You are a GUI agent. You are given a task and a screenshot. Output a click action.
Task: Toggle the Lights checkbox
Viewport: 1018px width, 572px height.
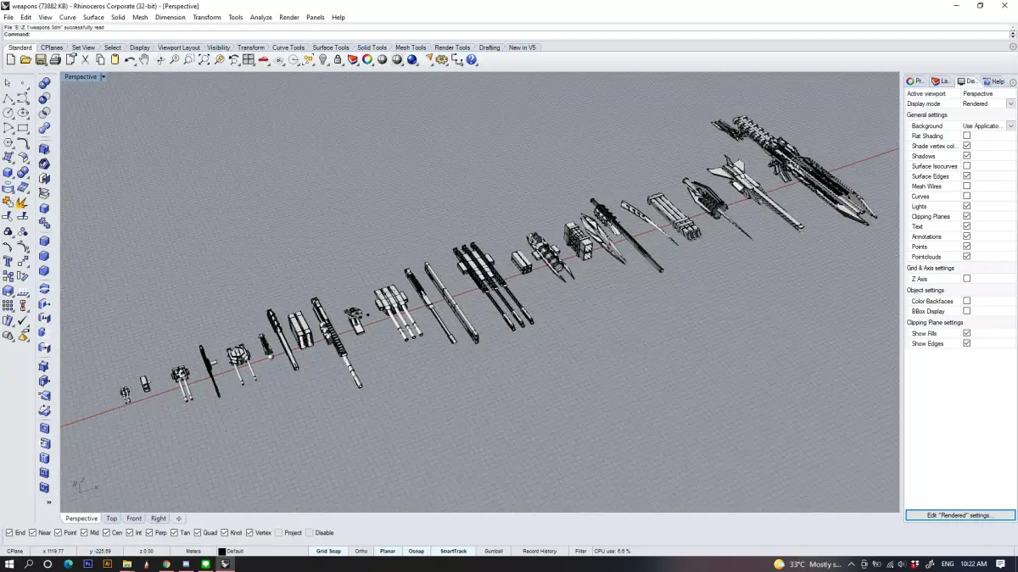(x=966, y=206)
